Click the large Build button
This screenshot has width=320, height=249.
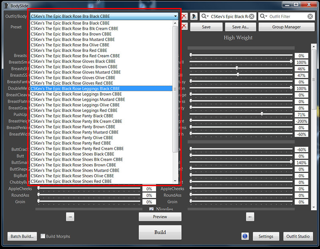(160, 232)
